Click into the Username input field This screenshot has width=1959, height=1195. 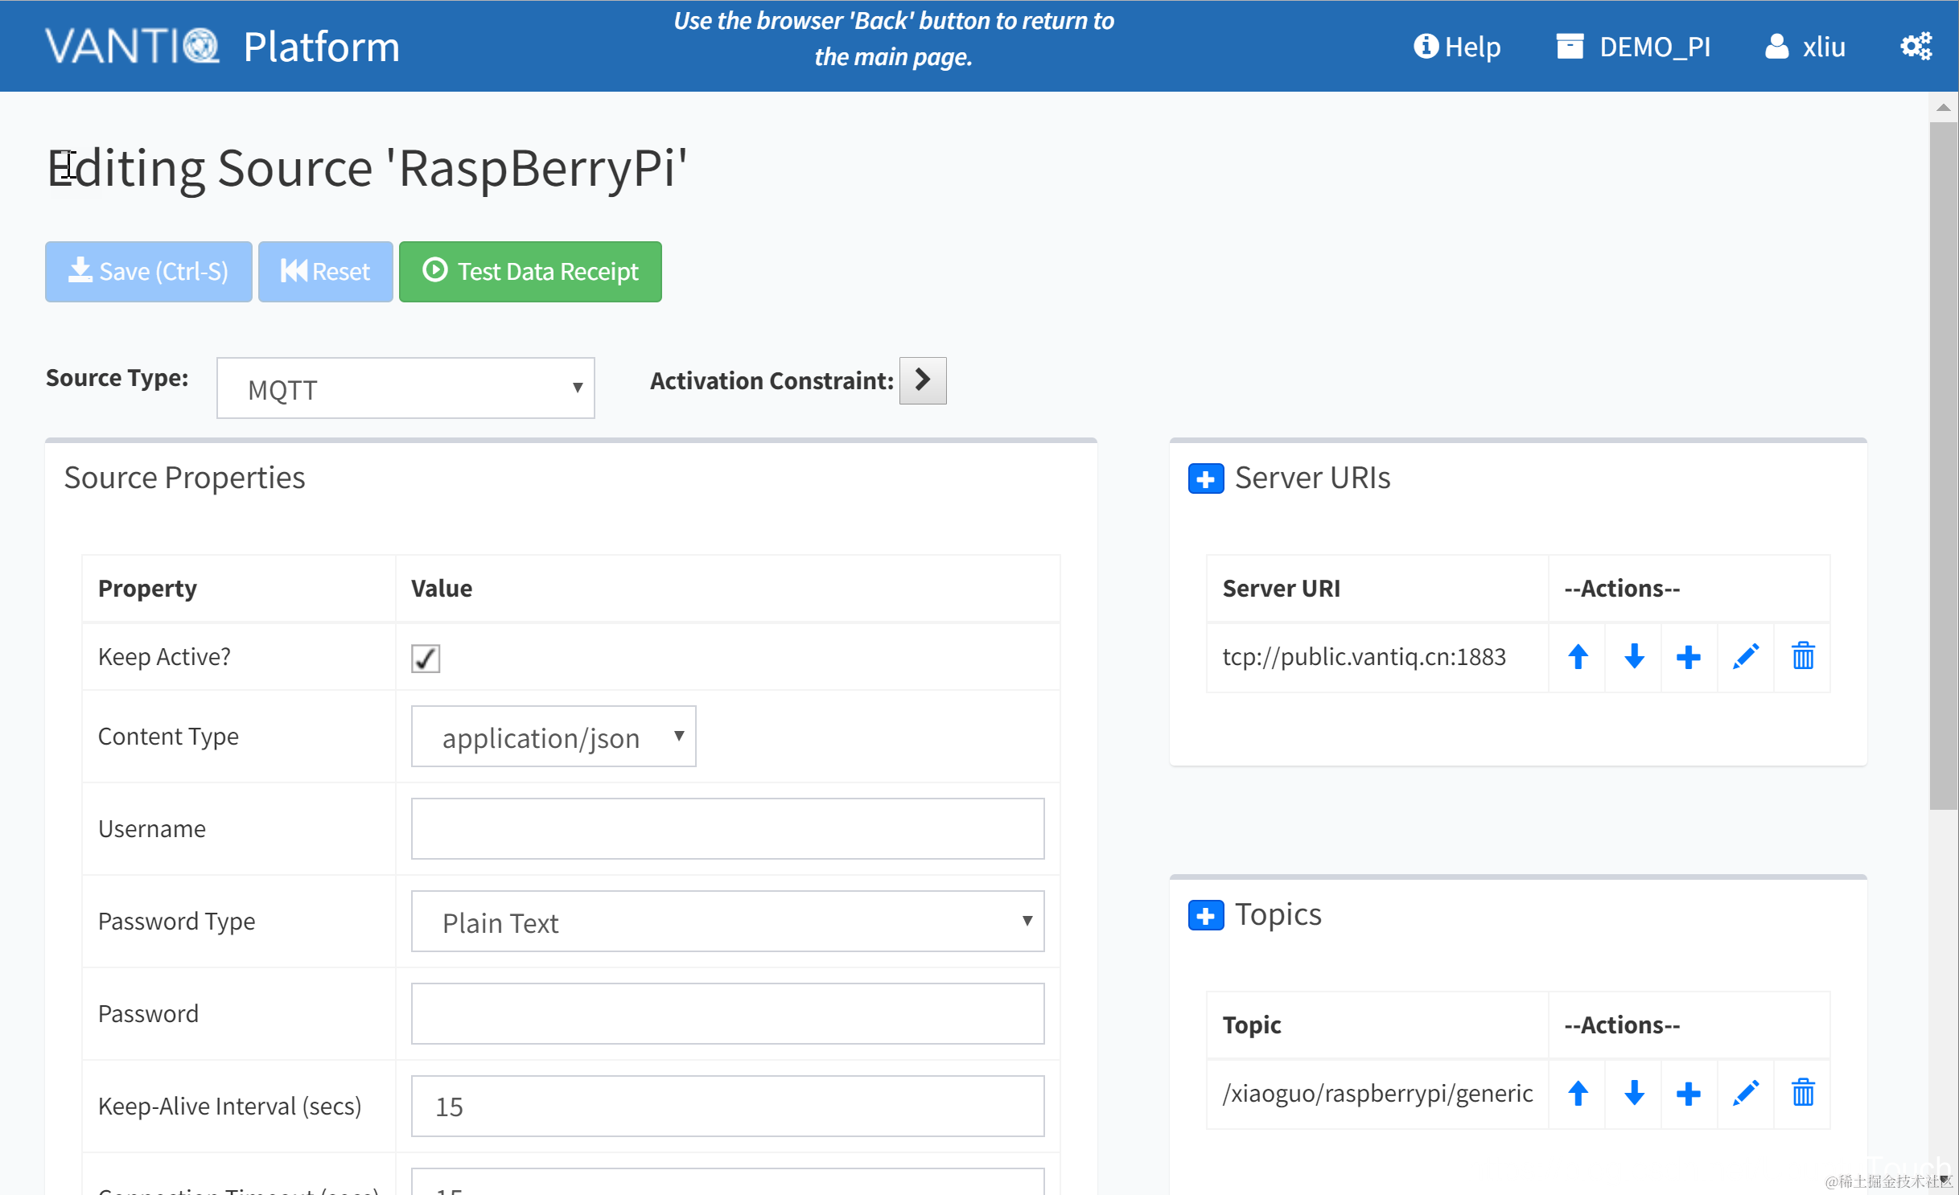(726, 829)
